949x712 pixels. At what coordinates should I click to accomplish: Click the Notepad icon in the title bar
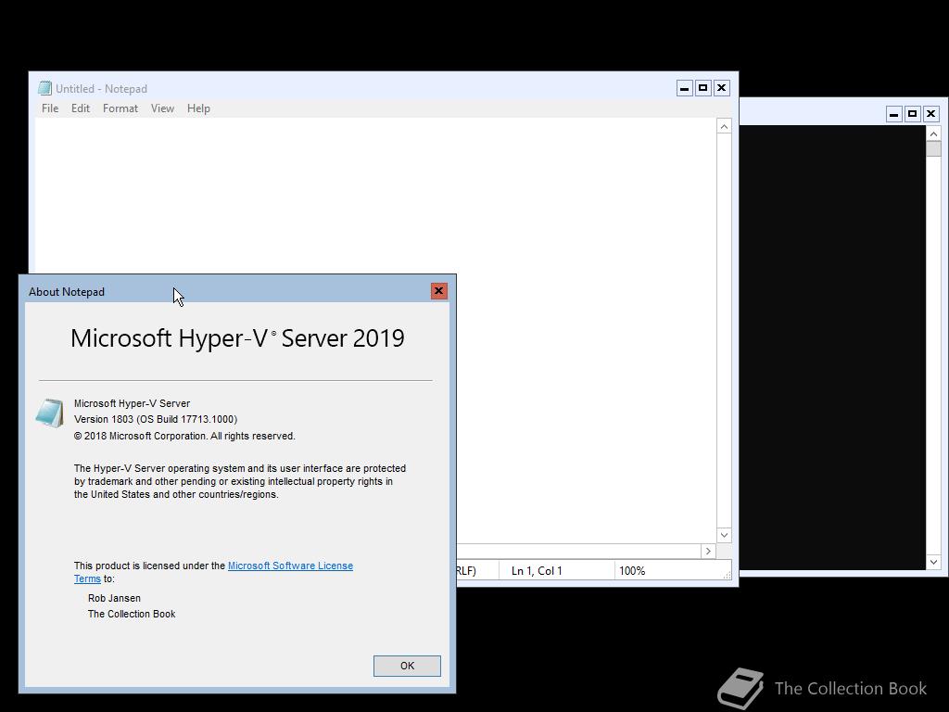pos(44,88)
